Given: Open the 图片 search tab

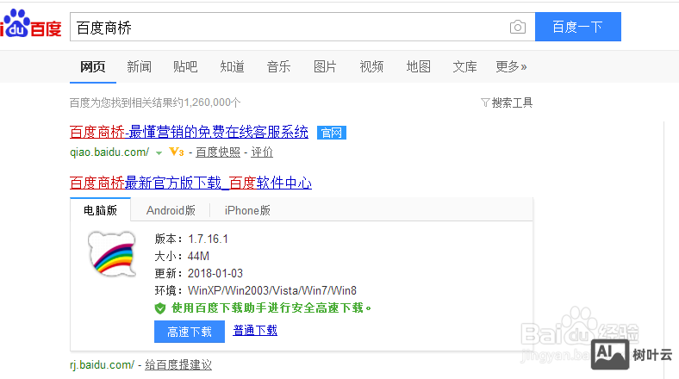Looking at the screenshot, I should tap(325, 66).
